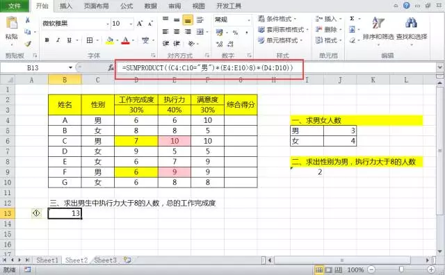Select the Format Painter brush
The height and width of the screenshot is (275, 445).
tap(28, 43)
